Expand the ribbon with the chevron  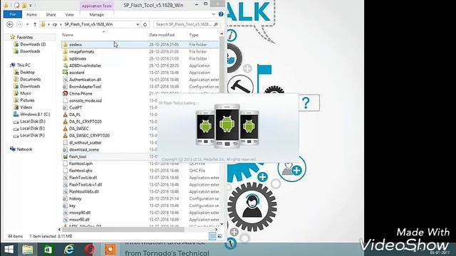click(214, 14)
